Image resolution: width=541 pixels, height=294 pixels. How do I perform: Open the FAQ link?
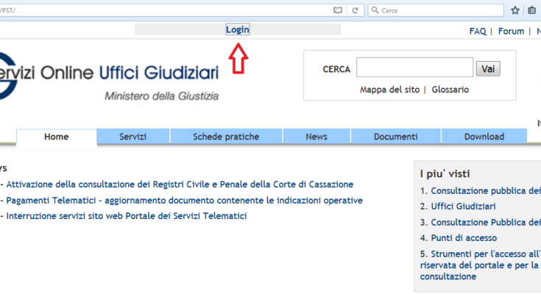click(478, 32)
